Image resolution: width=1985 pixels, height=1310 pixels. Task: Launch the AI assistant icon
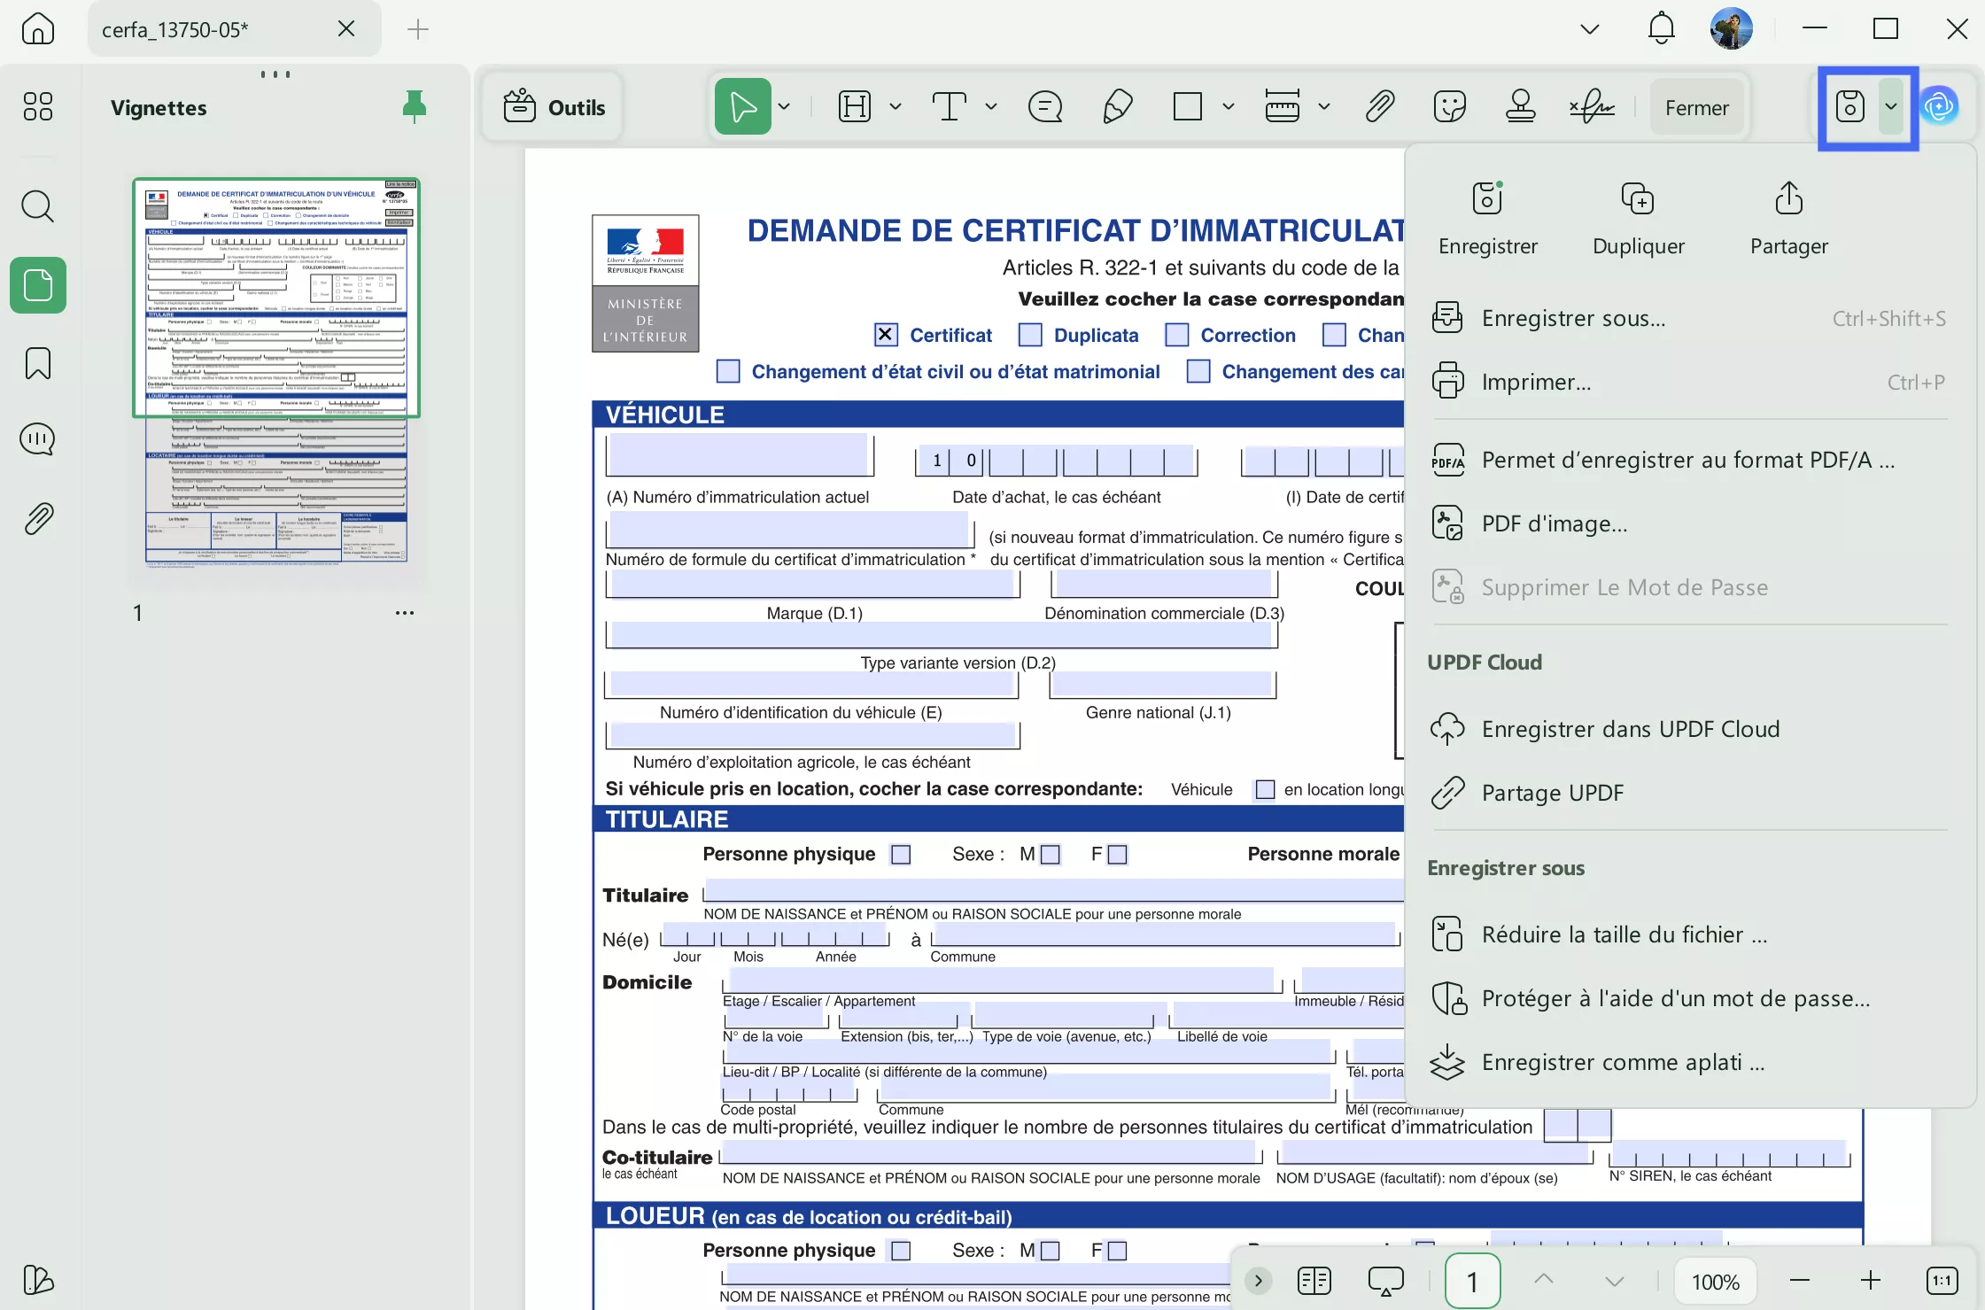click(x=1941, y=106)
